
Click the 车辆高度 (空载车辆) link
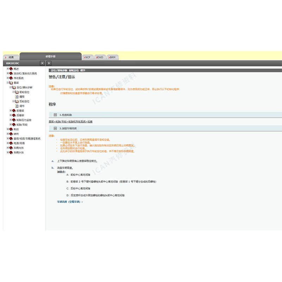70,202
